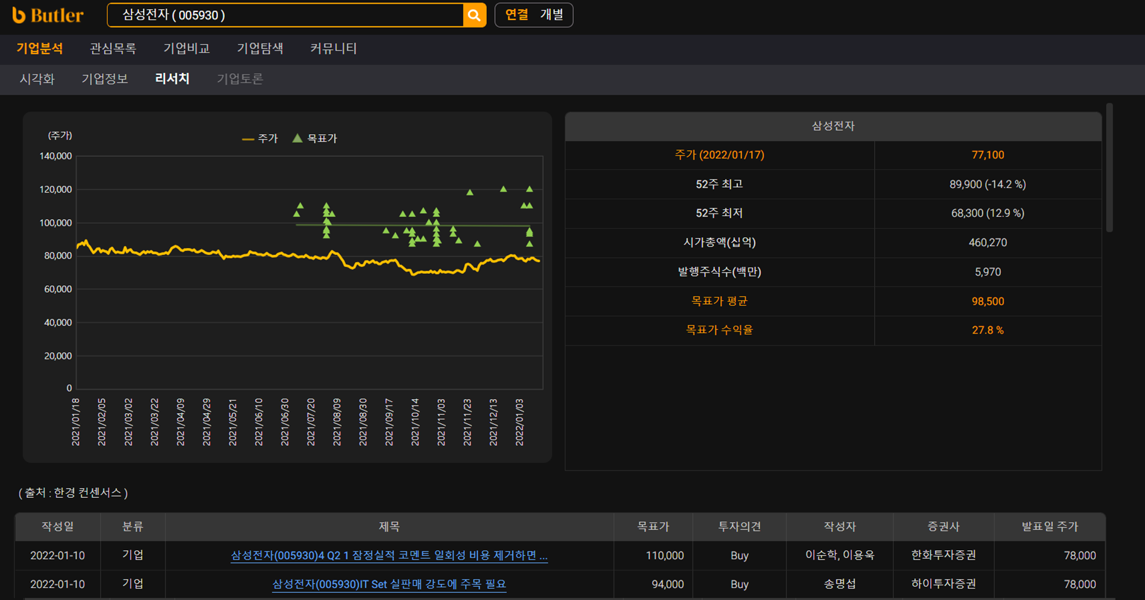
Task: Click the 5,970 shares value
Action: click(988, 272)
